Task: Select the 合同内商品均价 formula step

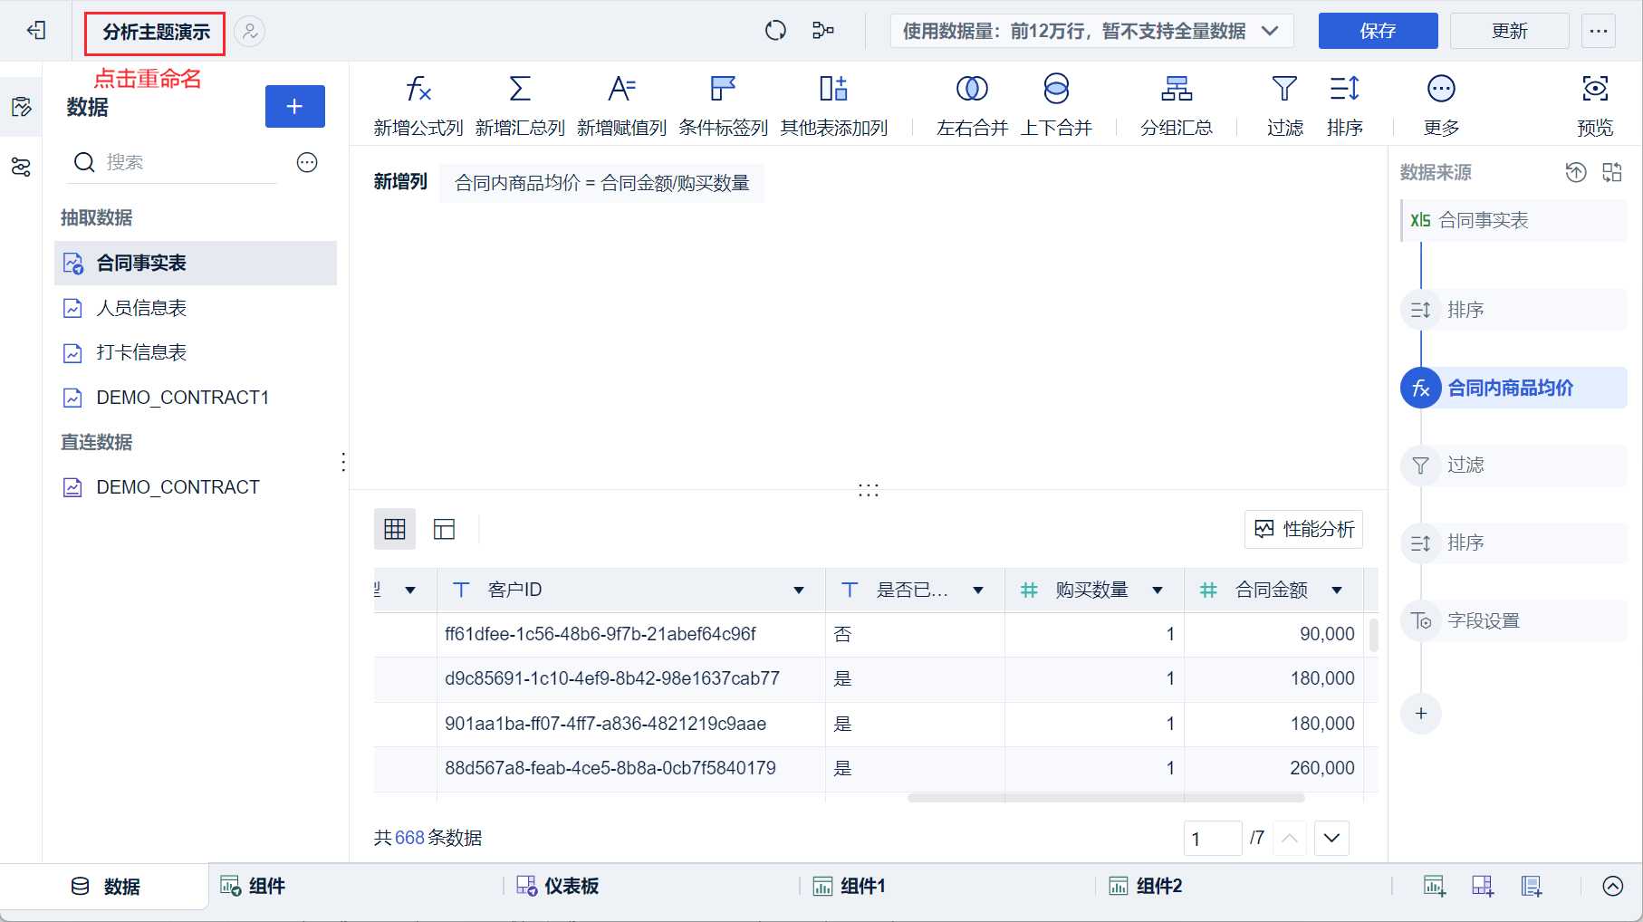Action: [x=1514, y=388]
